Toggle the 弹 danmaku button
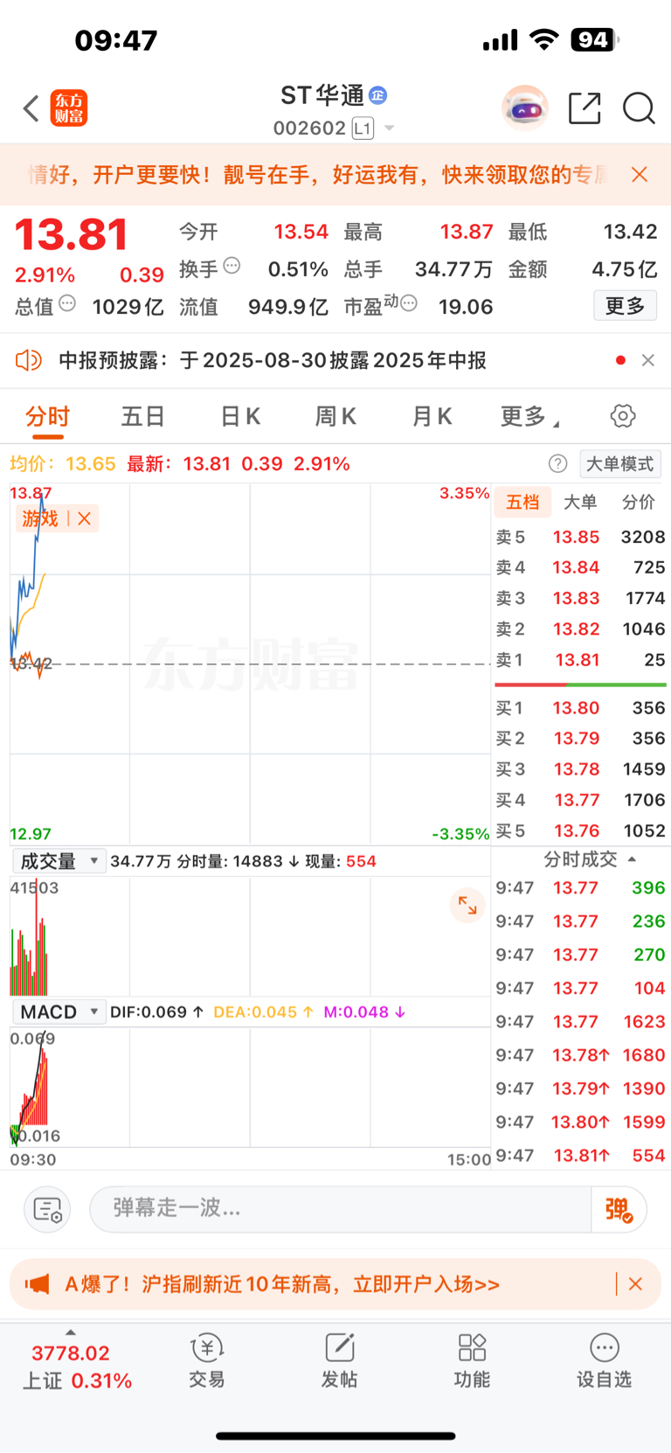The image size is (671, 1453). pos(619,1209)
